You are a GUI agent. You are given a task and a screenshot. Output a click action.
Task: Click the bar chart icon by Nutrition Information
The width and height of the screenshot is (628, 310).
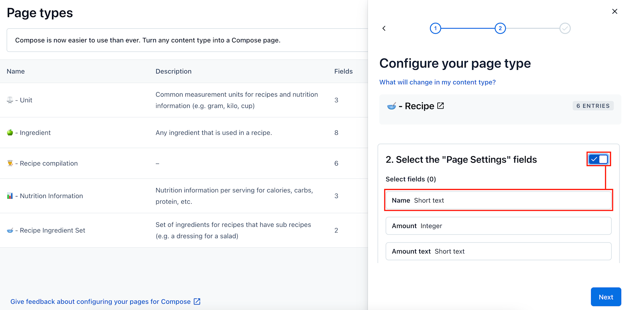tap(10, 196)
